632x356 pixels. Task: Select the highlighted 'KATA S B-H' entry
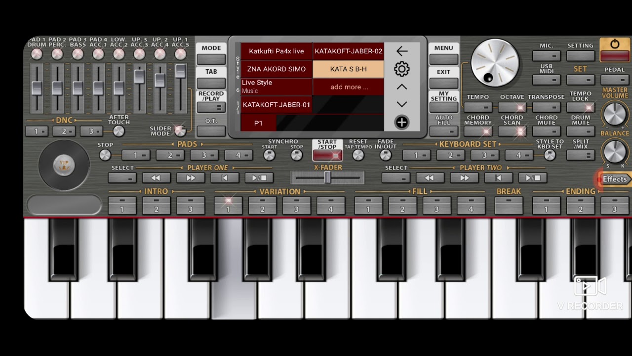click(349, 69)
